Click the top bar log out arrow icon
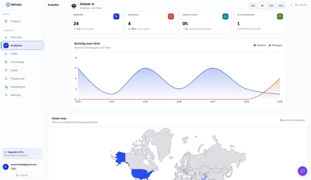The image size is (311, 180). [x=296, y=5]
